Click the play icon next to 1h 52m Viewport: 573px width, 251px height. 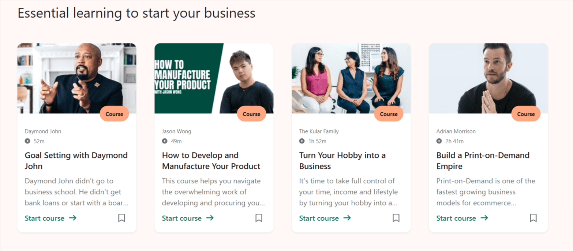pos(302,141)
